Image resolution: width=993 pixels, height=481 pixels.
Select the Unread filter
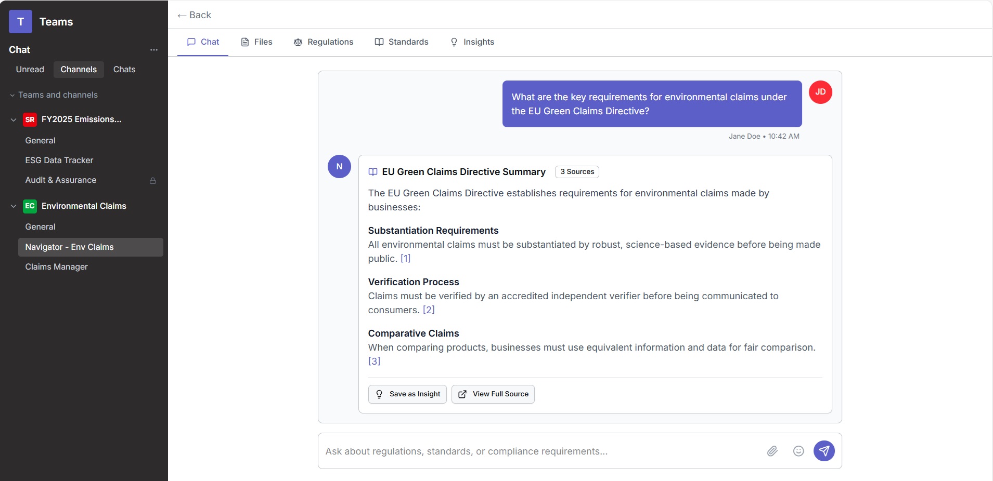(30, 70)
